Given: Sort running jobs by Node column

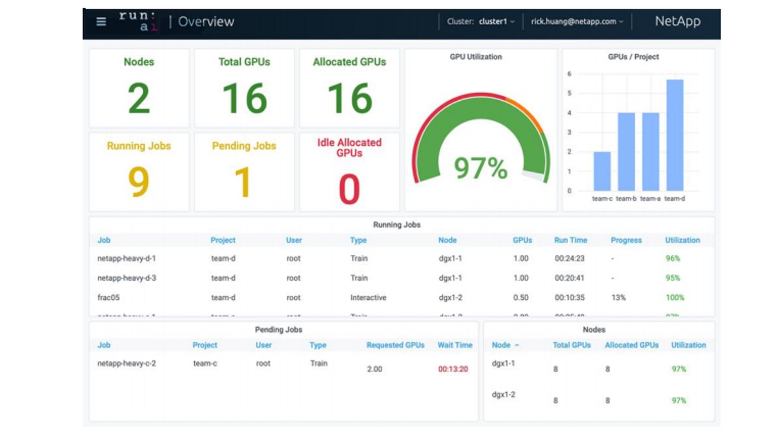Looking at the screenshot, I should 447,240.
